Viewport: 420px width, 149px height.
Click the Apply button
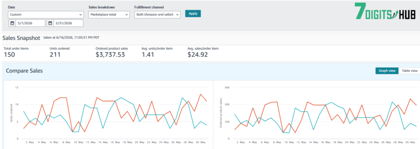193,14
